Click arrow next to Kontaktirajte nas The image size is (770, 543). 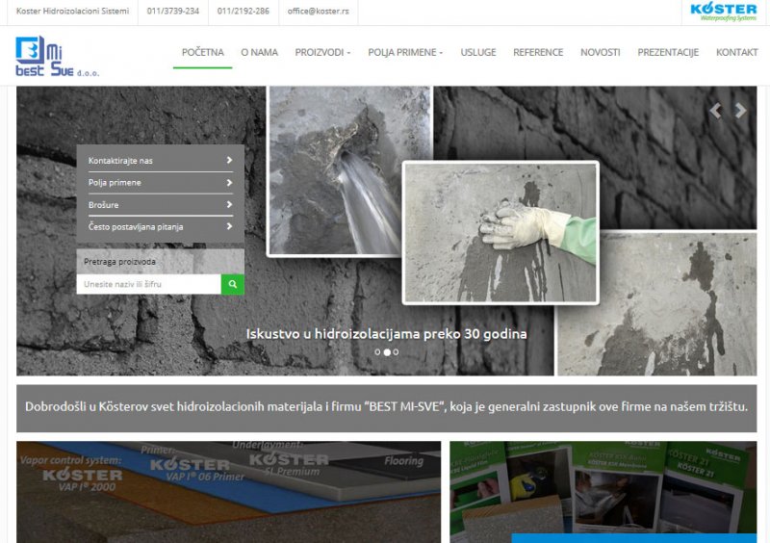(229, 161)
